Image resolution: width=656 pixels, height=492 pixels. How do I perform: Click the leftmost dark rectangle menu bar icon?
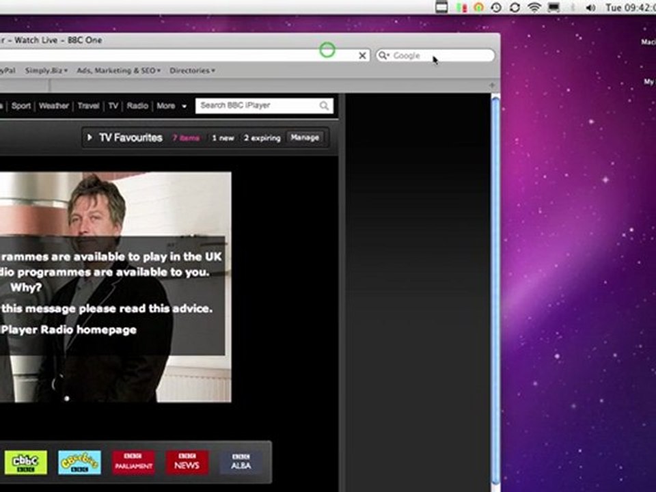pyautogui.click(x=441, y=8)
